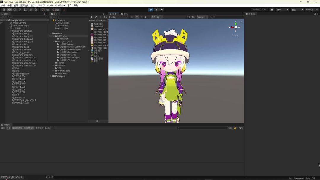Expand the xiaoying_amature hierarchy node

tap(11, 31)
